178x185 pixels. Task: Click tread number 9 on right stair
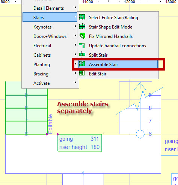click(150, 95)
